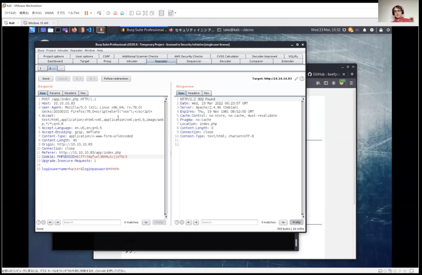Open new tab plus in Firefox window

(352, 74)
